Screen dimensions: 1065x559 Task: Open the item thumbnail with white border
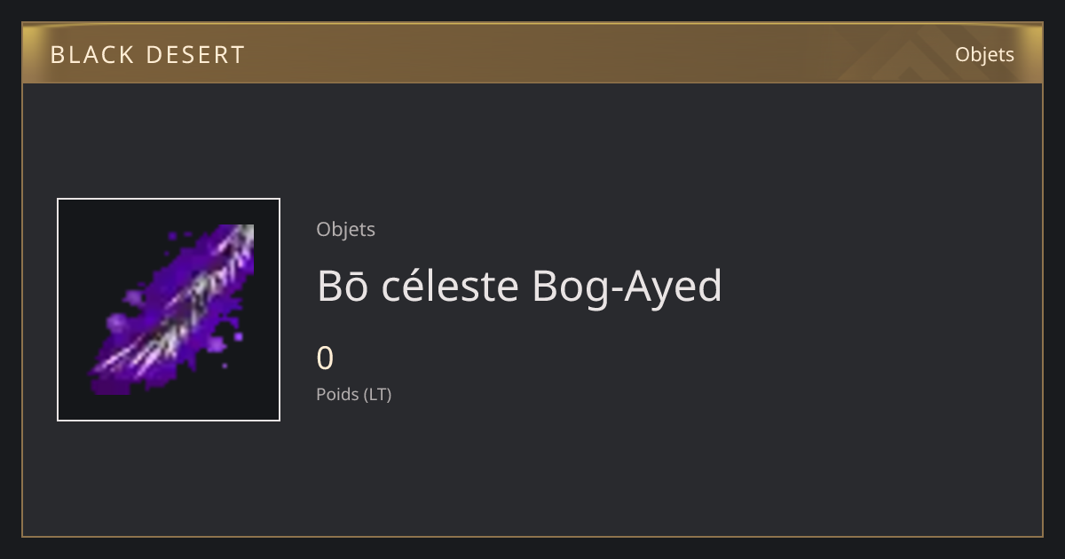(x=169, y=310)
